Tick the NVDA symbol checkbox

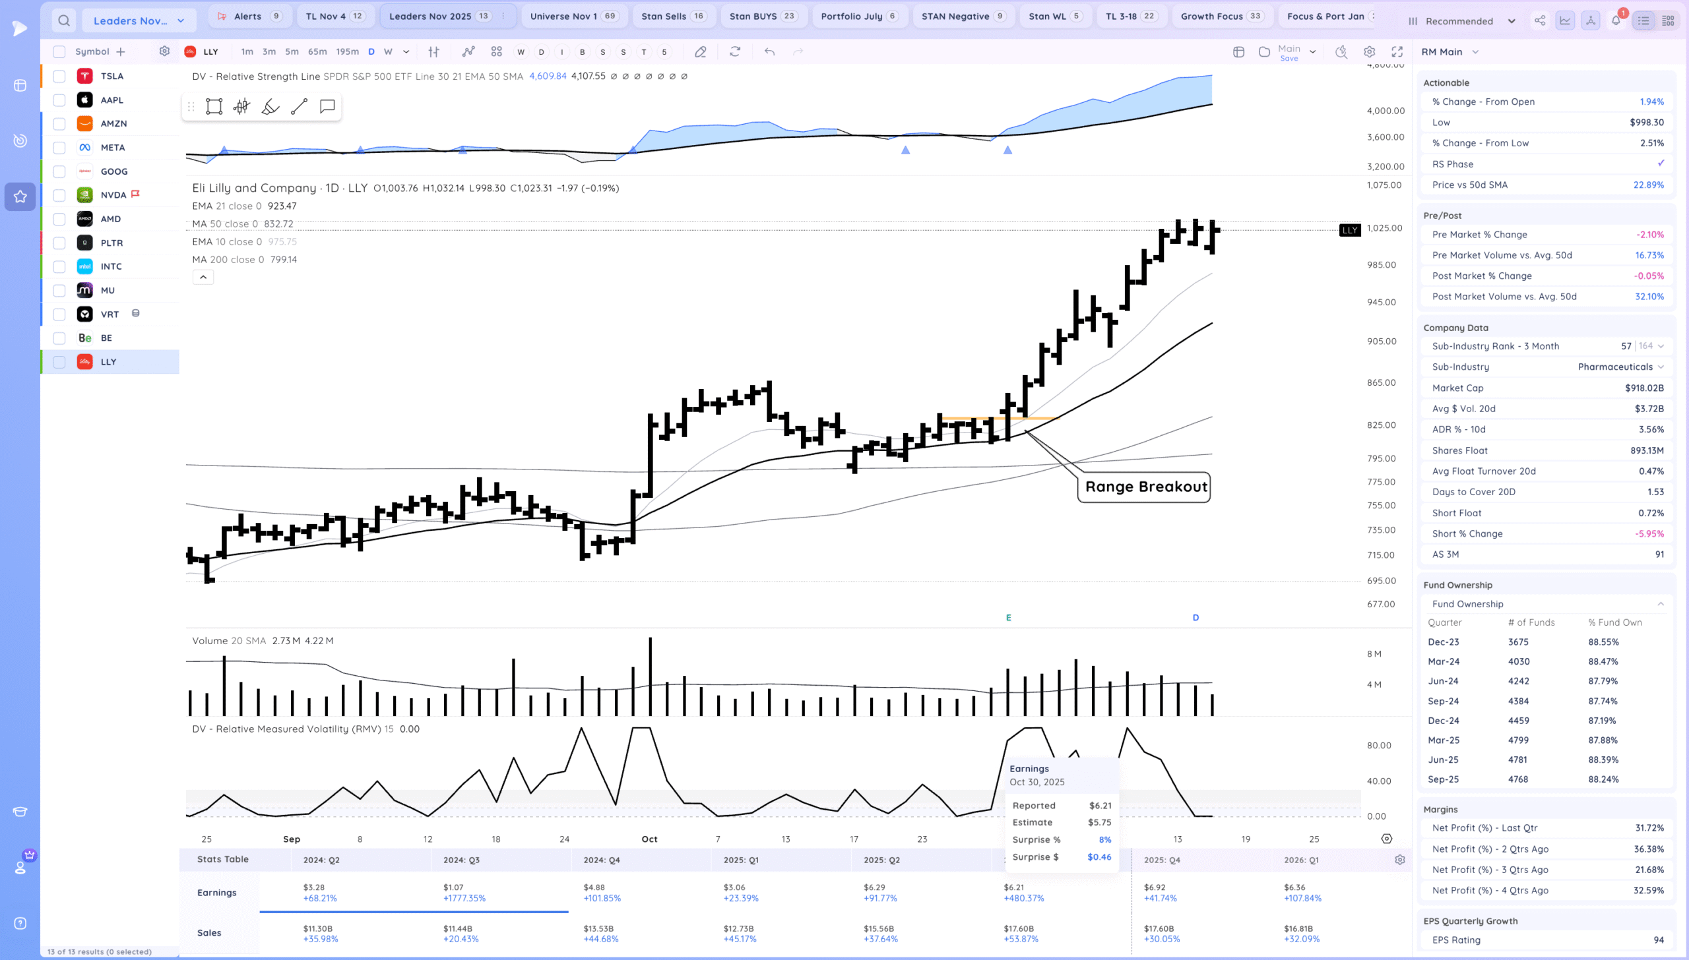coord(59,195)
